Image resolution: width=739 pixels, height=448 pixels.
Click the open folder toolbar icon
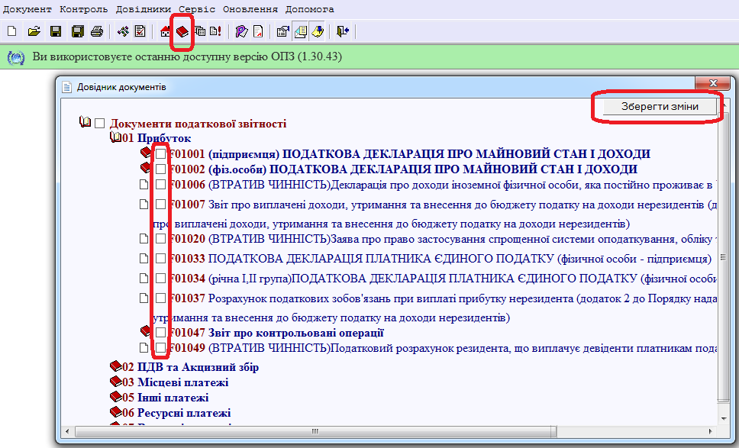pos(34,31)
